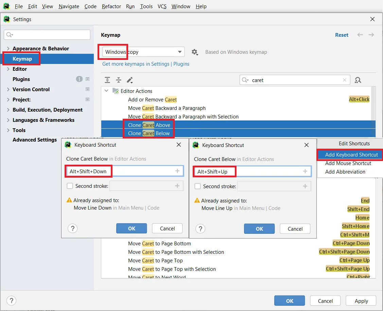The width and height of the screenshot is (383, 311).
Task: Click the keymap actions list scrollbar
Action: (373, 103)
